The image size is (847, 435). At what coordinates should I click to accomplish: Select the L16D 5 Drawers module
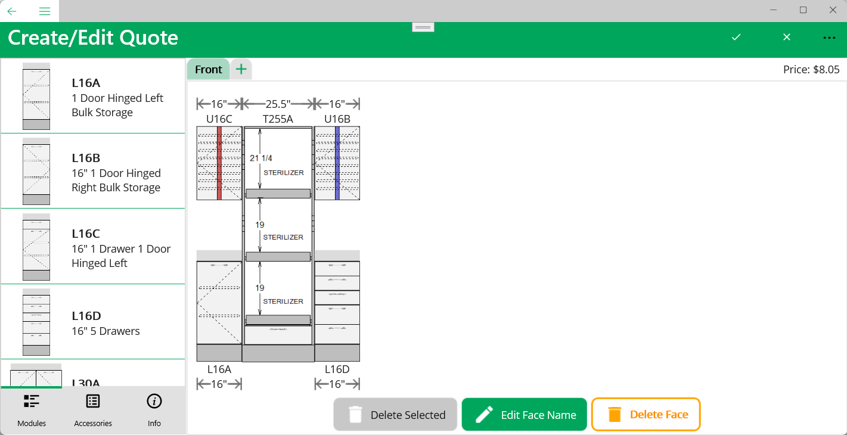click(x=93, y=322)
